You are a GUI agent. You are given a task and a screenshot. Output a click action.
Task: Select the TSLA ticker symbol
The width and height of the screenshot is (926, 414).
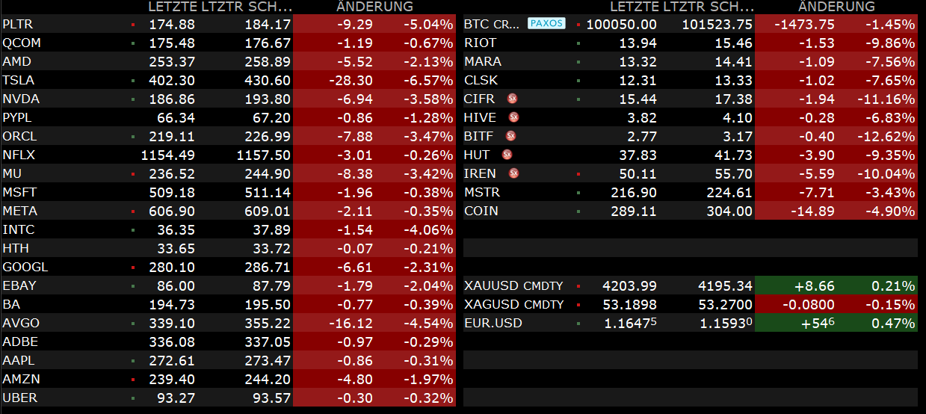pyautogui.click(x=19, y=80)
